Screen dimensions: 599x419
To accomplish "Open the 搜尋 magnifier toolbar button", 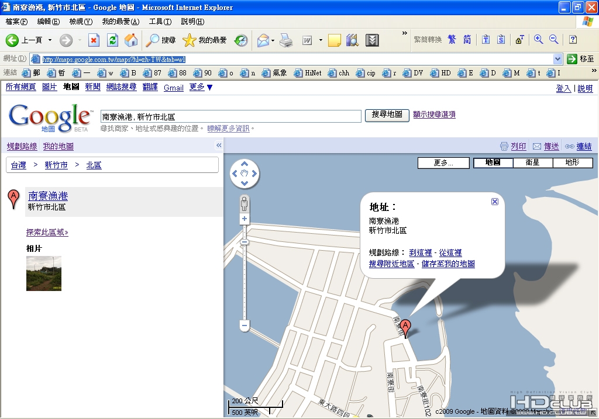I will tap(161, 40).
